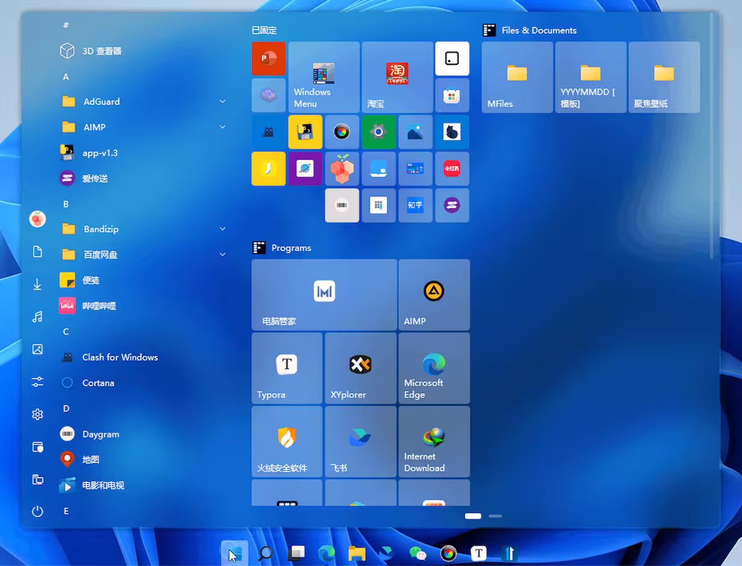Viewport: 742px width, 566px height.
Task: Click the Search magnifier on the taskbar
Action: [x=265, y=553]
